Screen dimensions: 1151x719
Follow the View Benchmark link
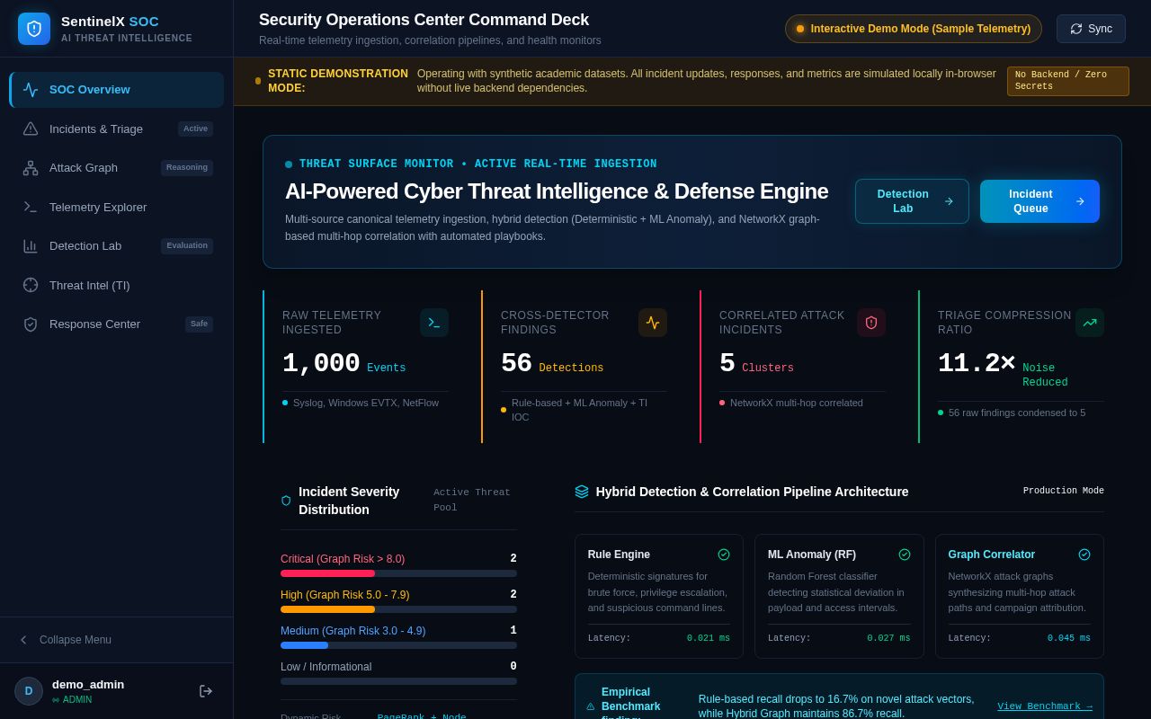1045,706
